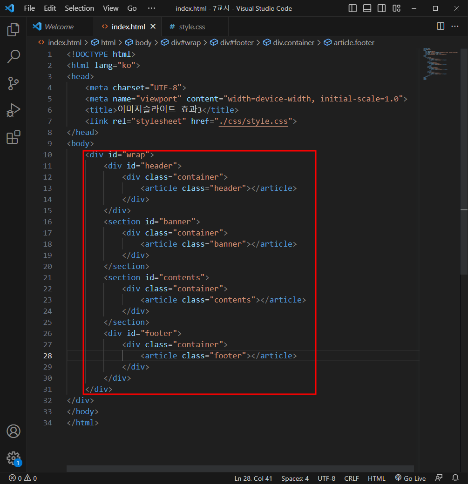Image resolution: width=468 pixels, height=484 pixels.
Task: Show more menu items via title bar ellipsis
Action: point(152,8)
